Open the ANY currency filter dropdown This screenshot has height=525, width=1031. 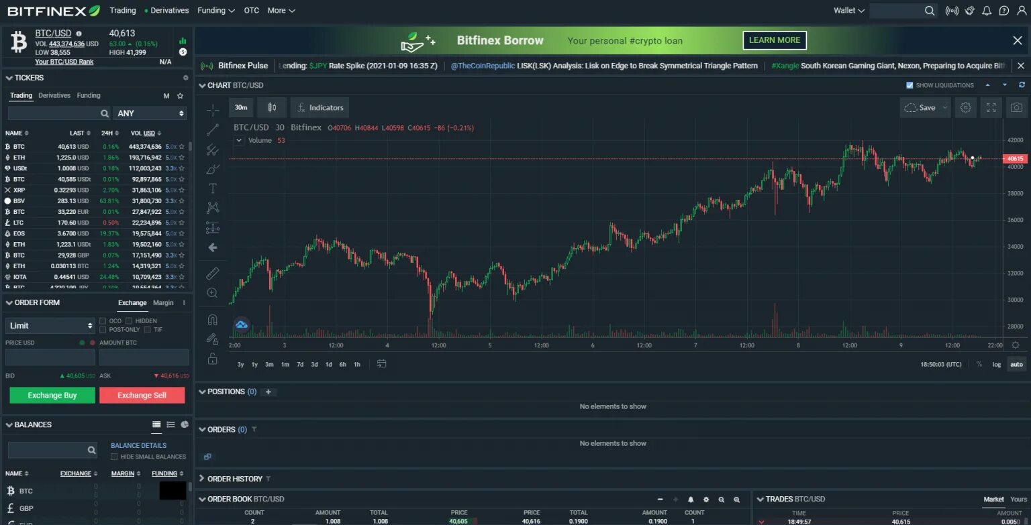click(x=150, y=113)
